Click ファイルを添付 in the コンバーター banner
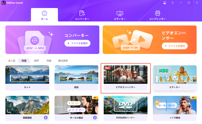The width and height of the screenshot is (202, 124). 77,43
